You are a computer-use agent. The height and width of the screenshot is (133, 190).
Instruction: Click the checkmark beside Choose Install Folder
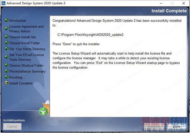point(6,43)
